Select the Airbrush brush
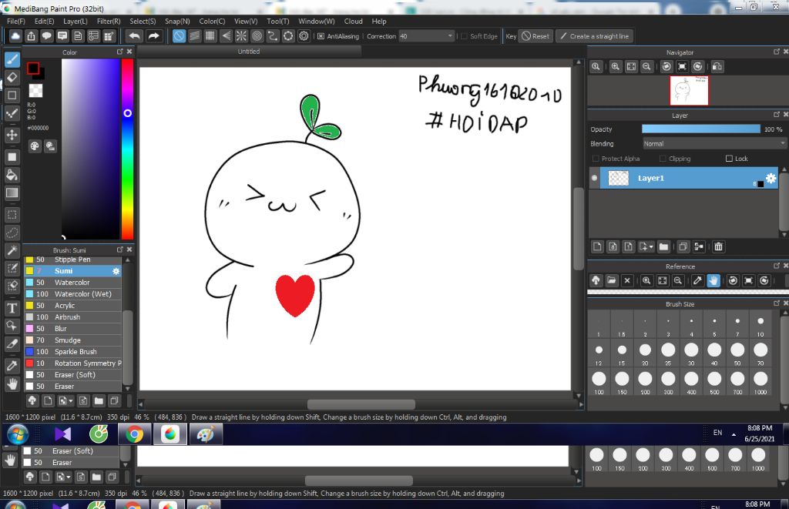The width and height of the screenshot is (789, 509). pos(73,317)
